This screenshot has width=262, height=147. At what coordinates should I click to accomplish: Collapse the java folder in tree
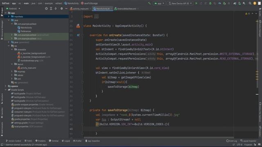click(9, 20)
